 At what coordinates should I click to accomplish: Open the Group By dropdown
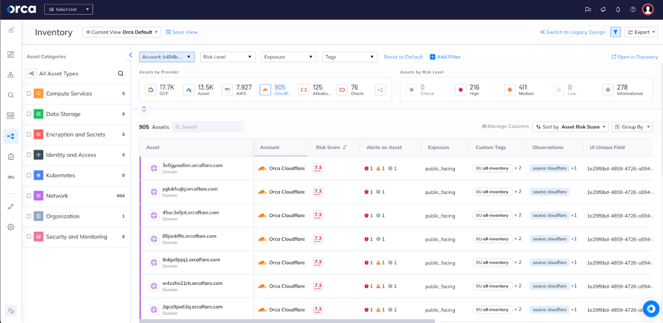click(632, 127)
